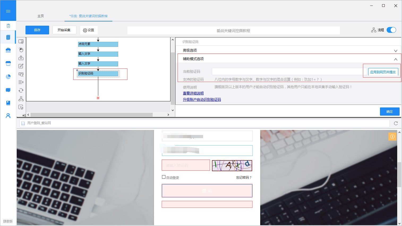Click the task name field 爱战关键词挖掘教程
This screenshot has width=402, height=226.
[x=234, y=30]
